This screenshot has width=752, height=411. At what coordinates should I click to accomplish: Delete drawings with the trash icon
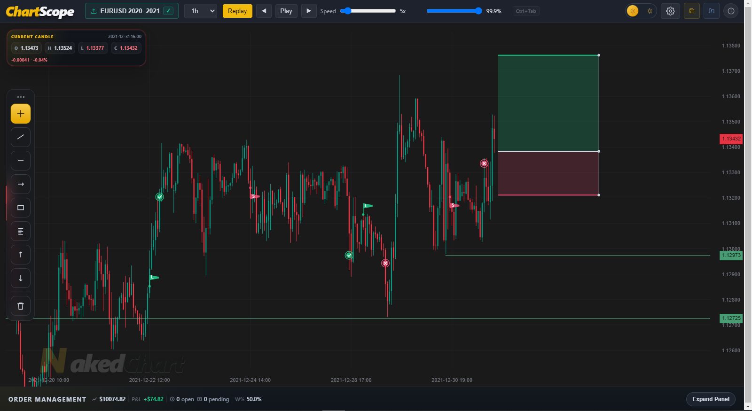click(x=21, y=306)
